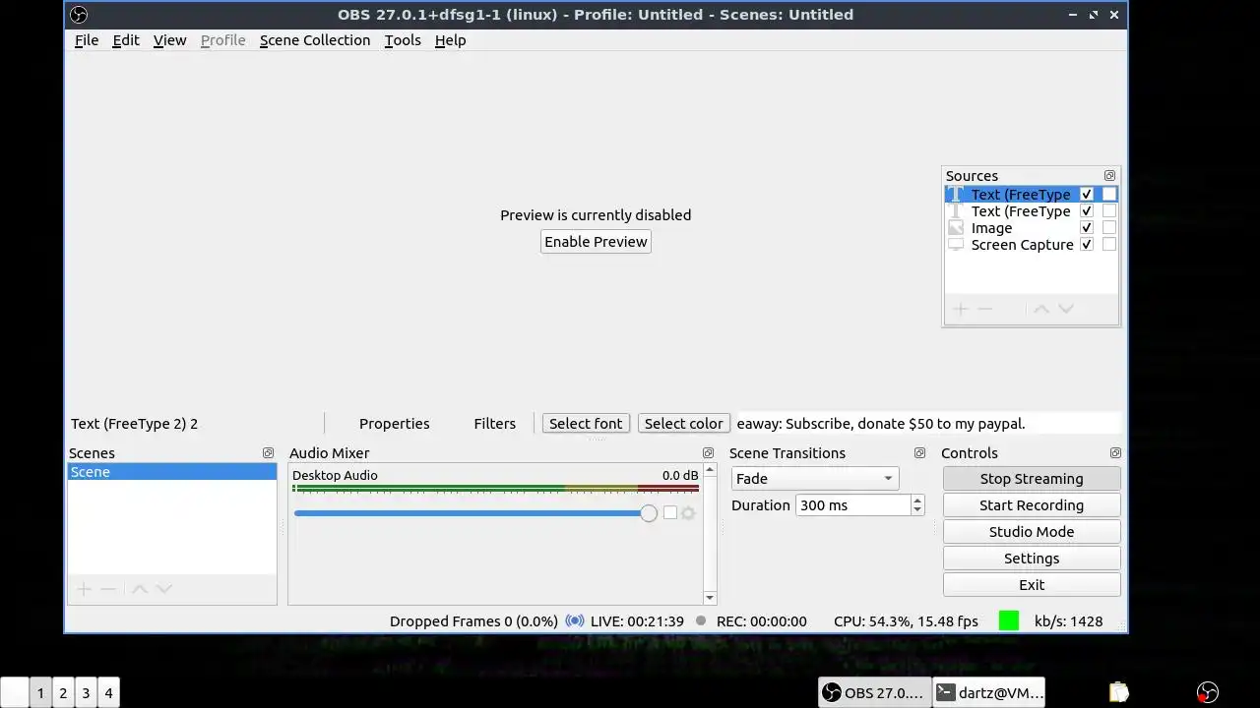The image size is (1260, 708).
Task: Decrease transition duration with down arrow
Action: pyautogui.click(x=917, y=510)
